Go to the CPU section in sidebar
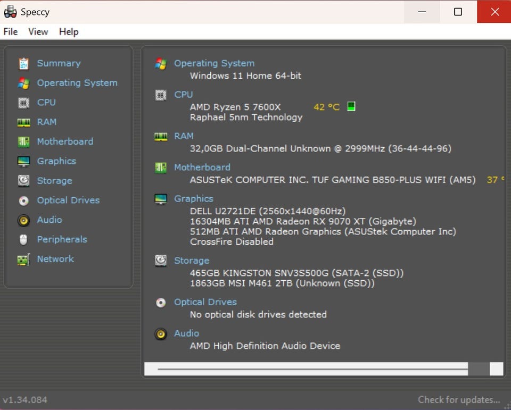This screenshot has width=511, height=410. tap(46, 102)
